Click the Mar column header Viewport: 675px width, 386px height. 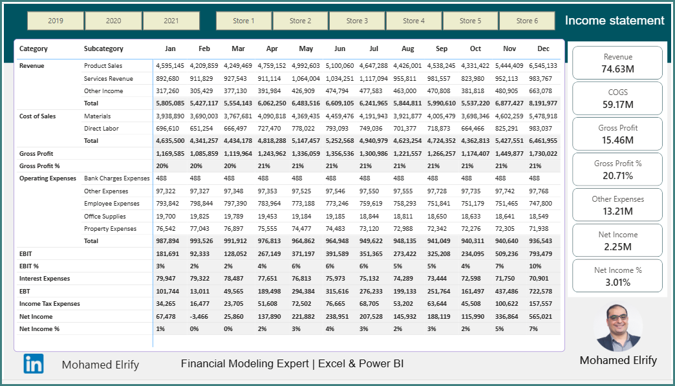[x=238, y=48]
